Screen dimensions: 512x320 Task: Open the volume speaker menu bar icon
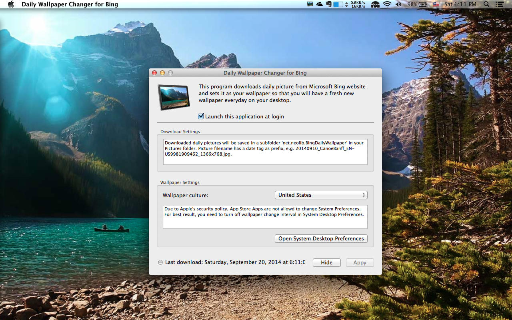coord(398,4)
